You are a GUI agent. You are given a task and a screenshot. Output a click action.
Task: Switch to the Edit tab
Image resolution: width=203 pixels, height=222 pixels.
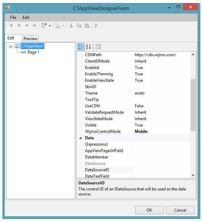point(13,38)
